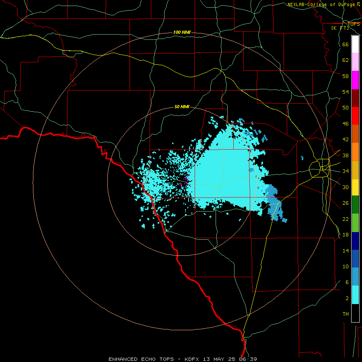Select the 2 legend value

coord(347,298)
